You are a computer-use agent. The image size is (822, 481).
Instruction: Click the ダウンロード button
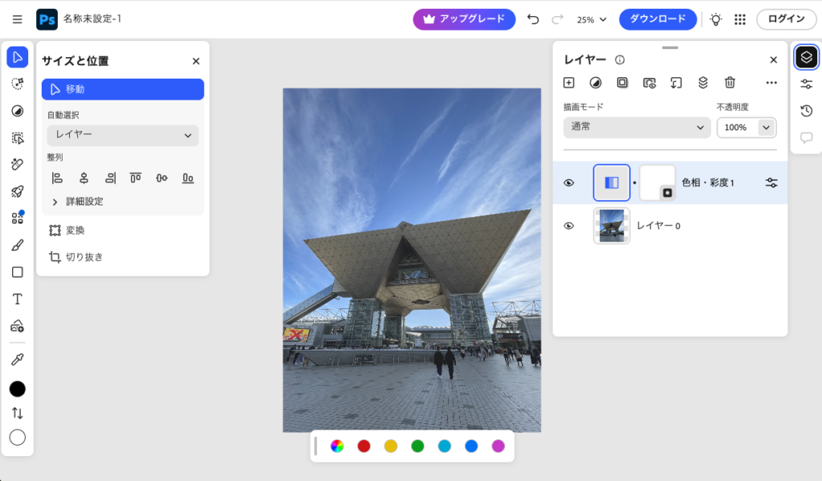tap(657, 19)
